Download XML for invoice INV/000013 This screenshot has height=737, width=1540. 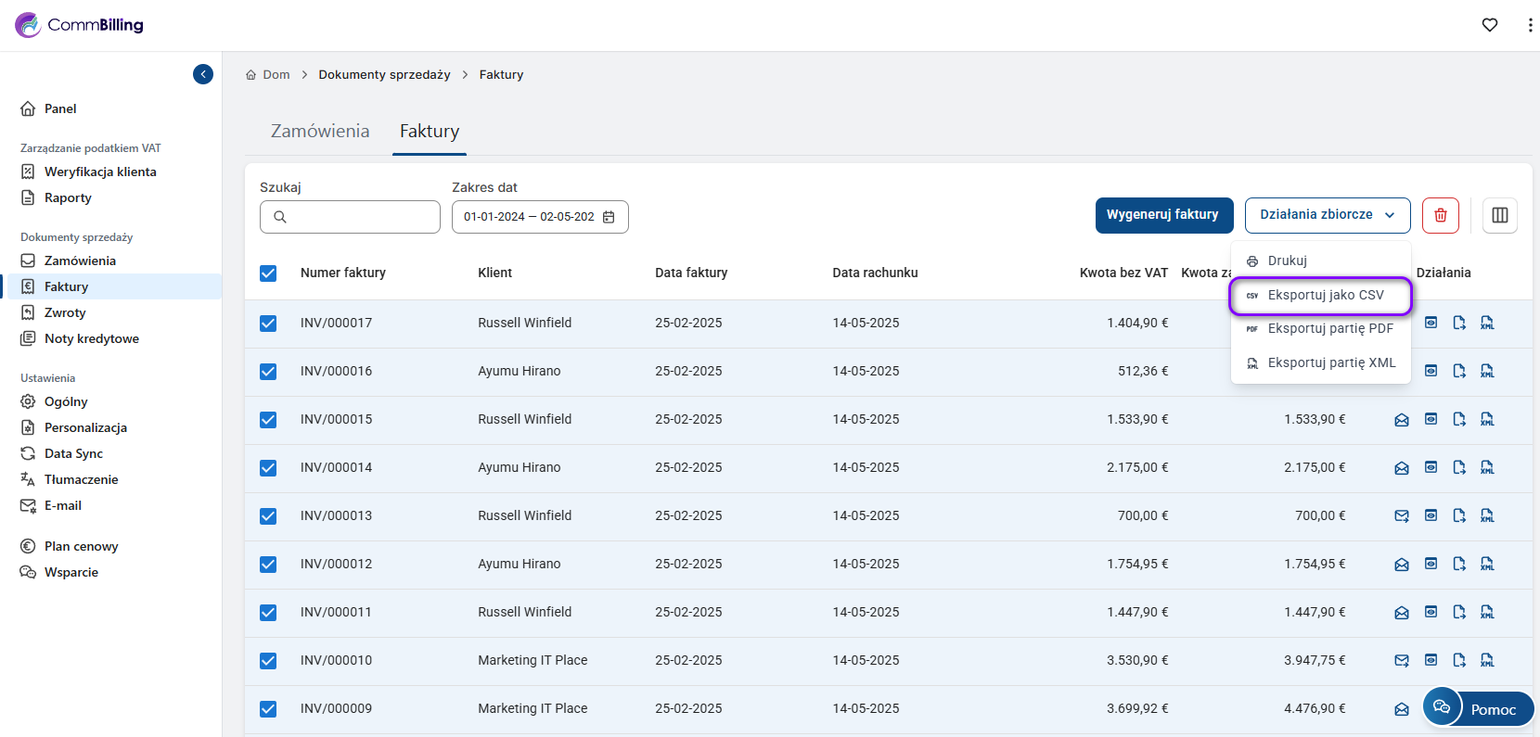[x=1487, y=516]
